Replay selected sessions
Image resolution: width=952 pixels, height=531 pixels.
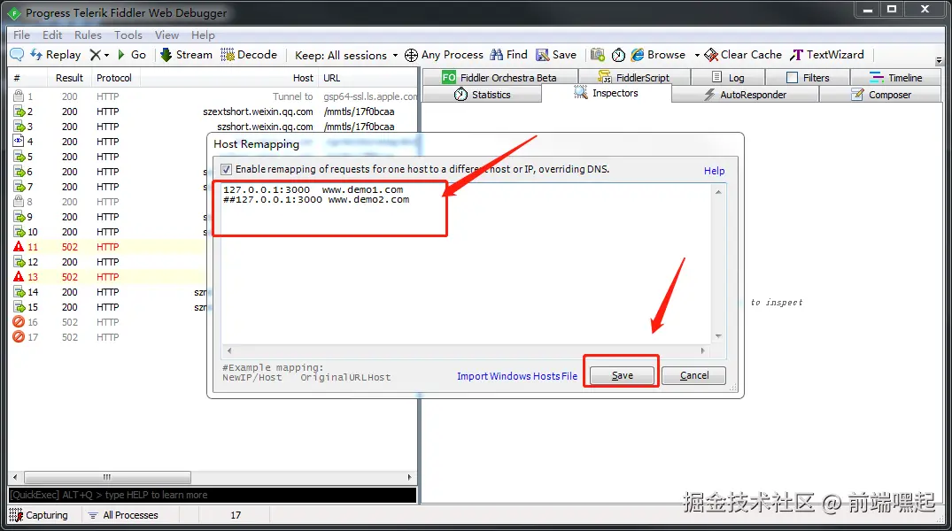click(55, 55)
